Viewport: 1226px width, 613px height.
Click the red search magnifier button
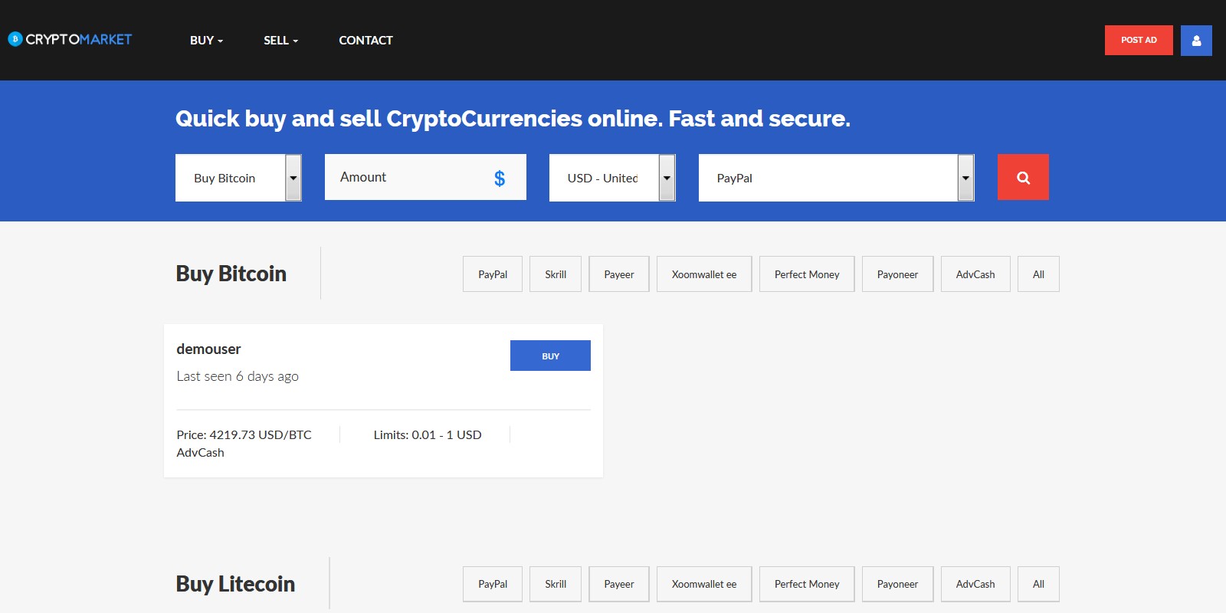click(1023, 177)
